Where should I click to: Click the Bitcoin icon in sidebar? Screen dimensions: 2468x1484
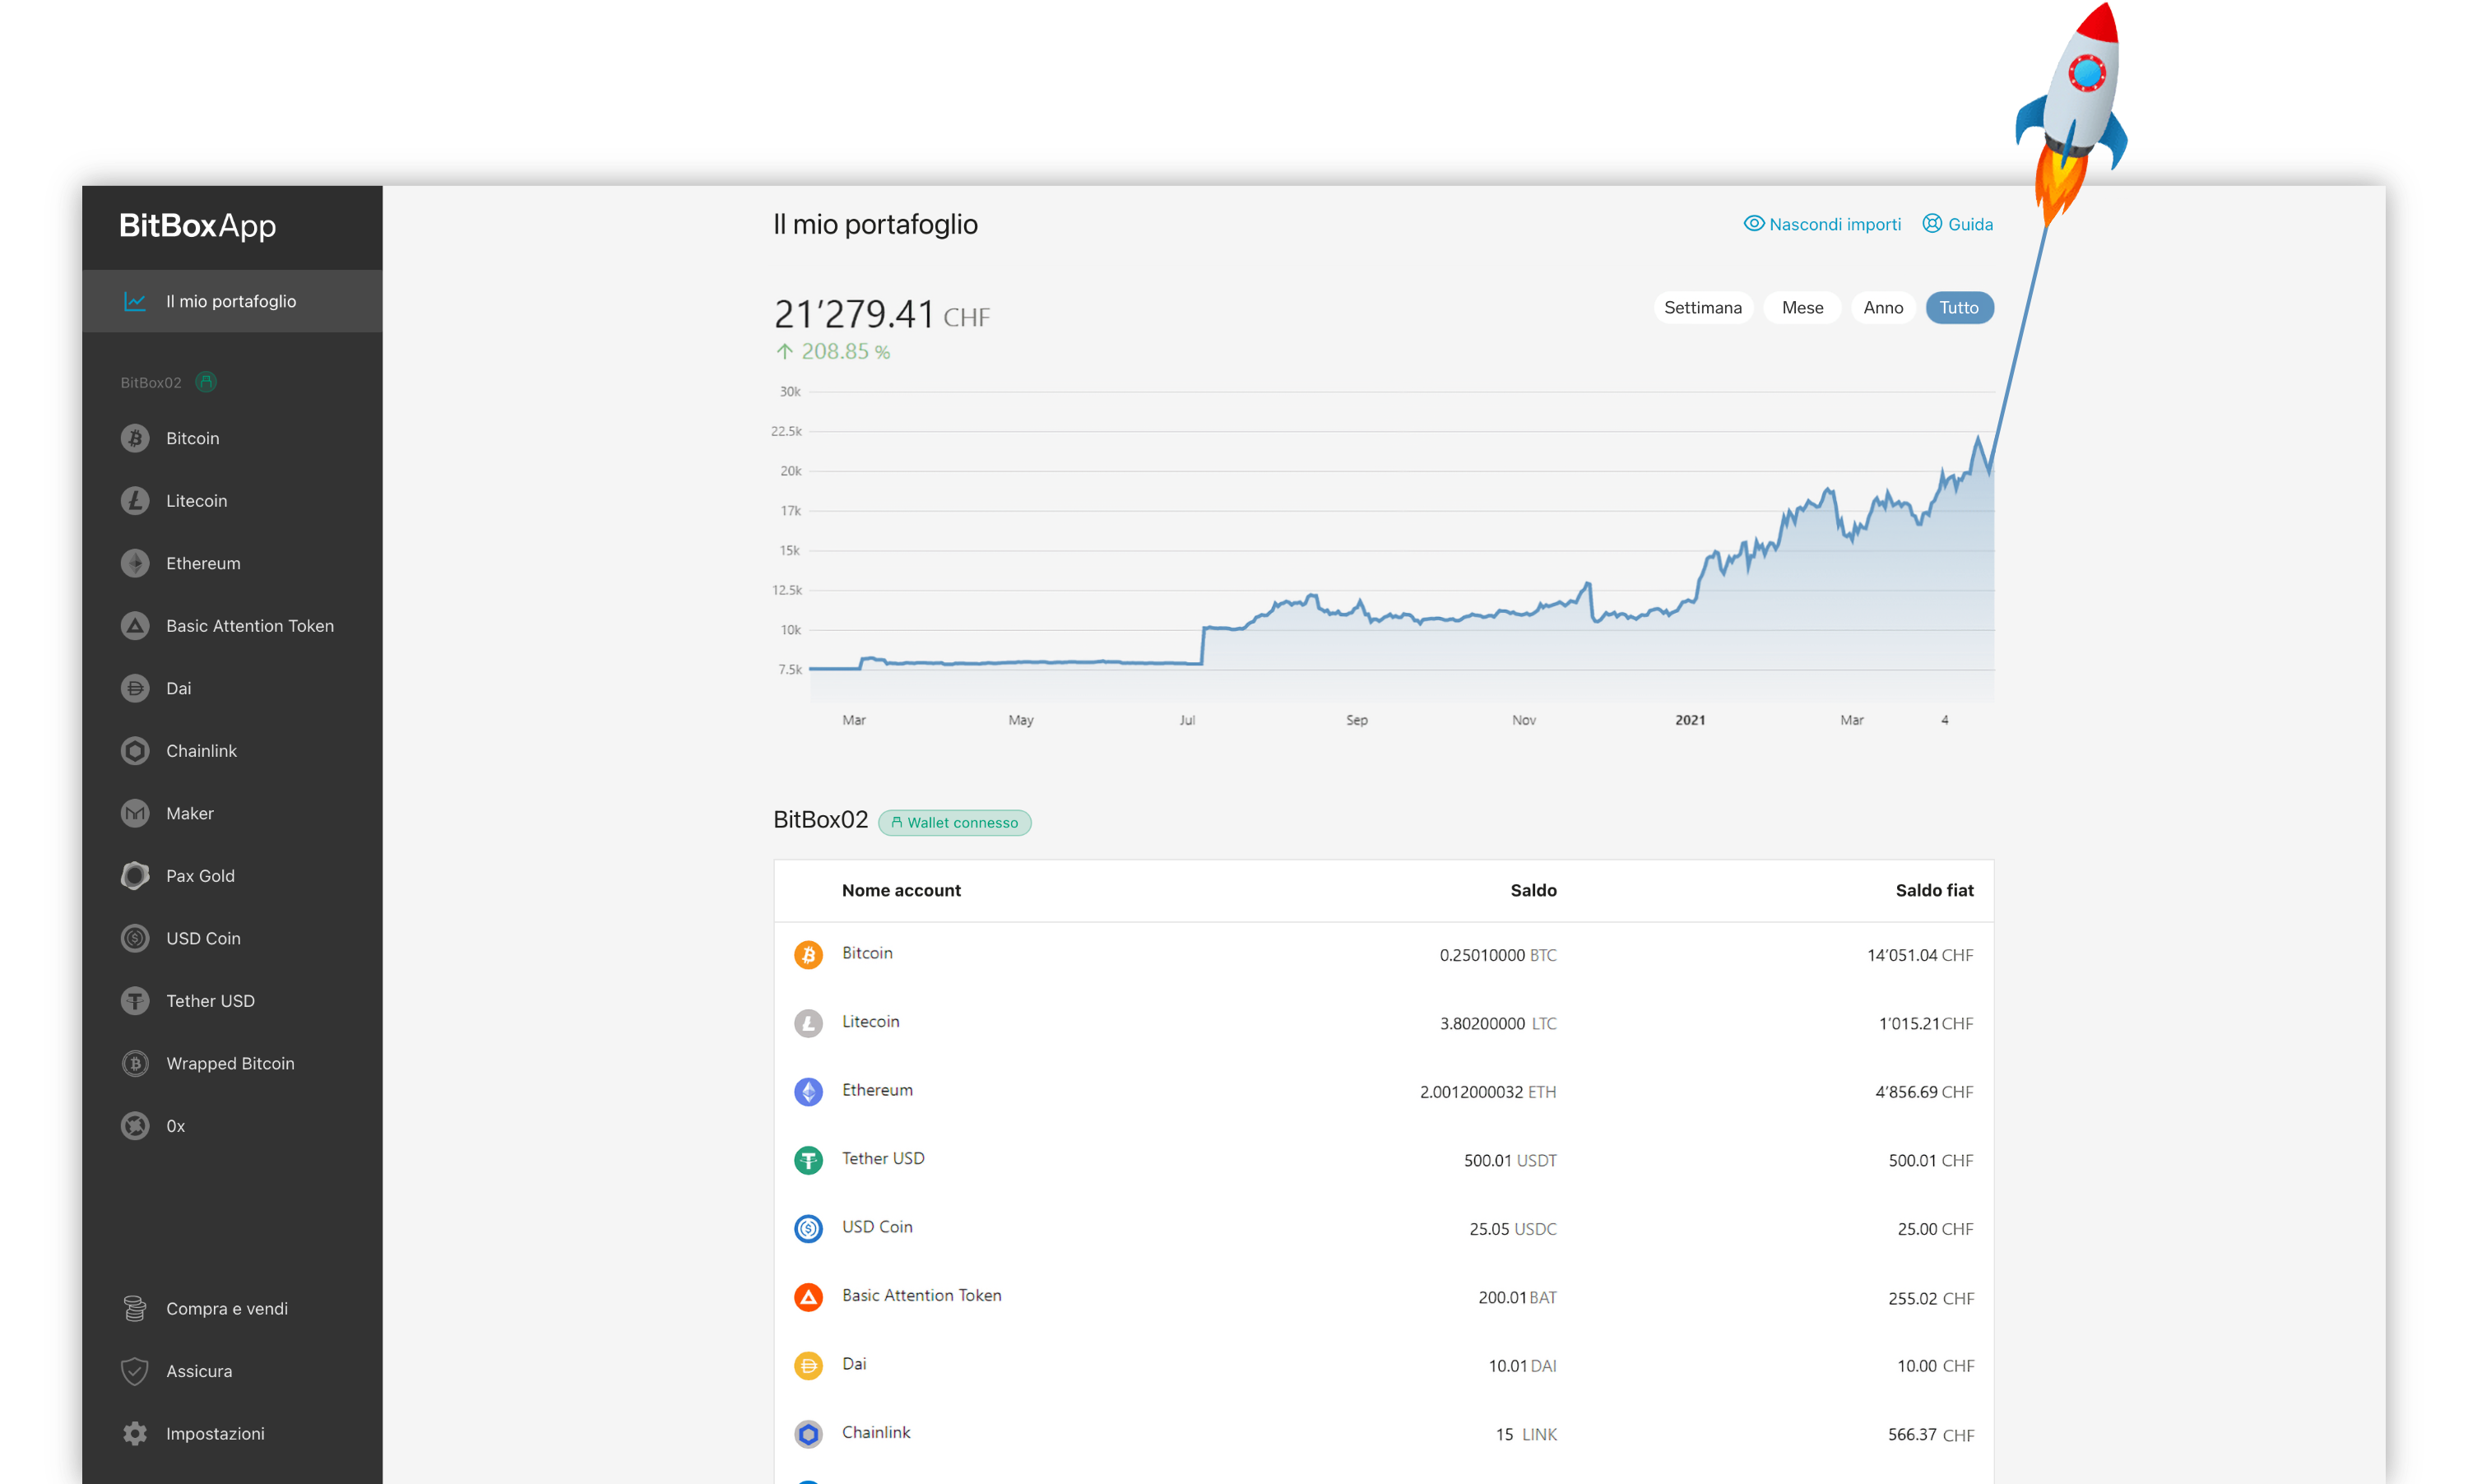pyautogui.click(x=134, y=438)
